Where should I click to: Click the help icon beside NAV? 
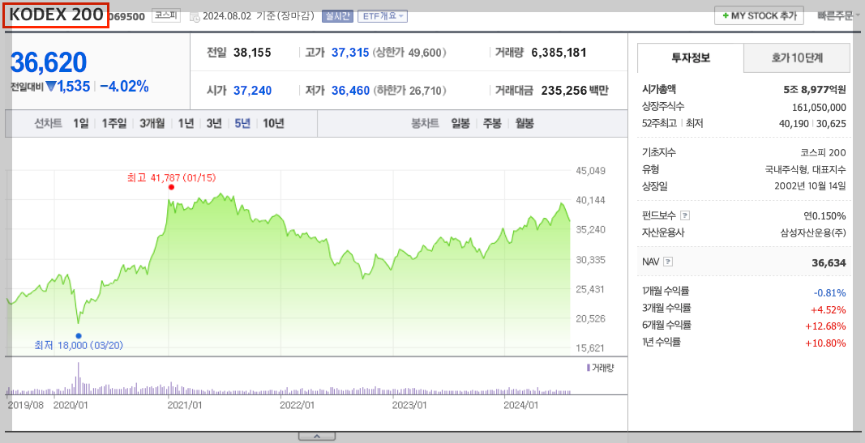(668, 262)
